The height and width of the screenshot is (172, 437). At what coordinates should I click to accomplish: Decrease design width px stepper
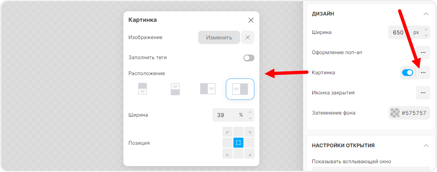[426, 35]
